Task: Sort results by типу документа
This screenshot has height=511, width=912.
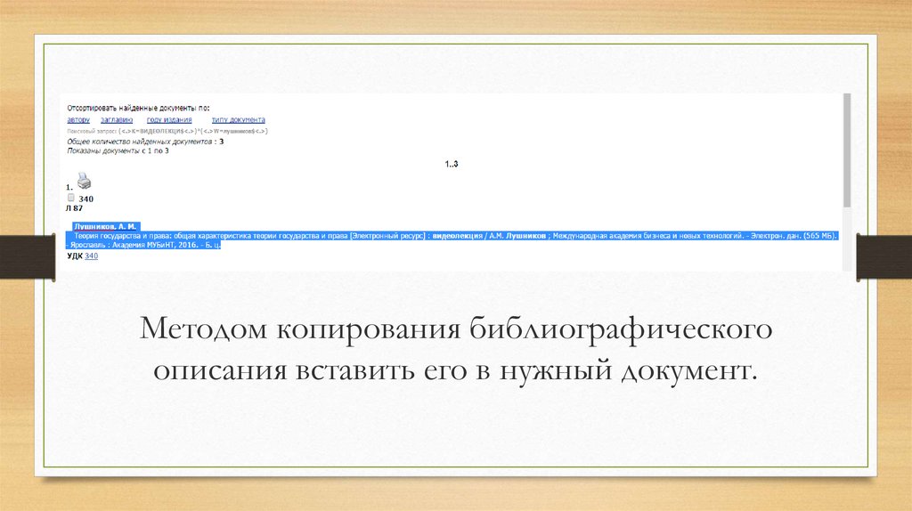Action: pos(238,119)
